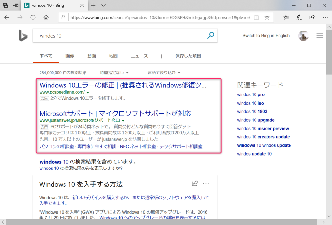The height and width of the screenshot is (225, 332).
Task: Click windows 10 corrected query link
Action: 54,162
